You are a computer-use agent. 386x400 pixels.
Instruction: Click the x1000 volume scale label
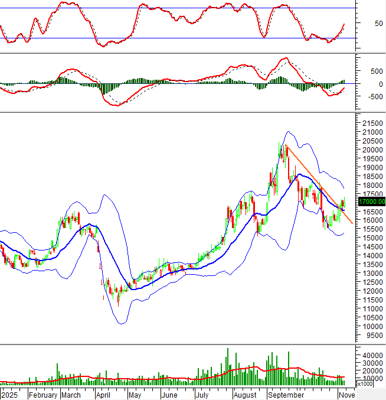(365, 384)
